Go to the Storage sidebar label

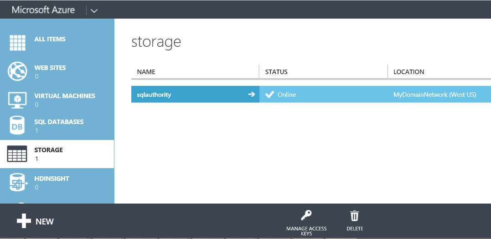point(49,150)
